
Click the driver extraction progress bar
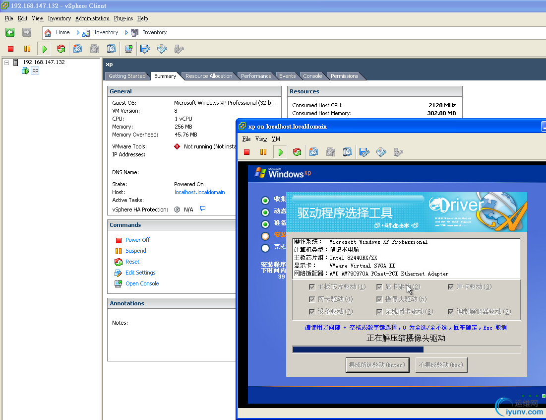coord(406,349)
